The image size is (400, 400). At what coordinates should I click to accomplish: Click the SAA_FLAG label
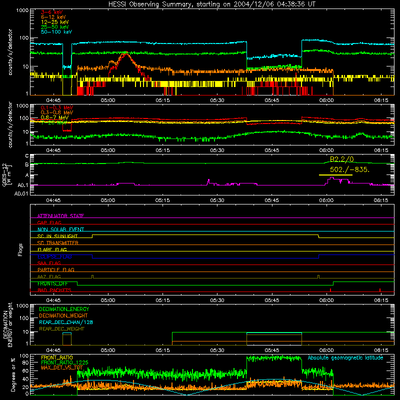point(49,263)
